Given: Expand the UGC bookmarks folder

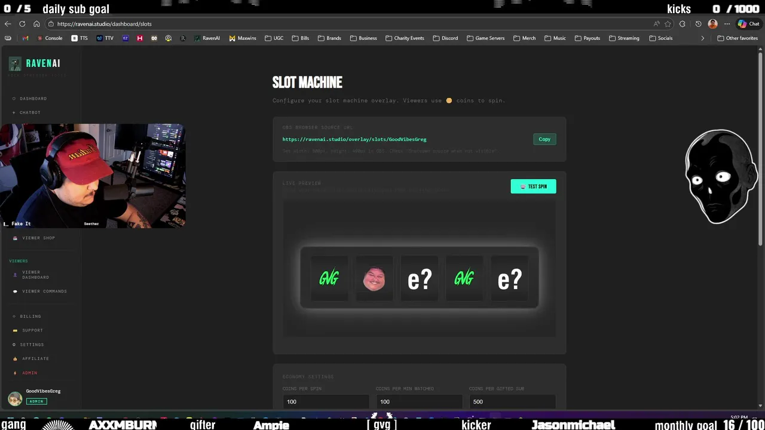Looking at the screenshot, I should [x=274, y=38].
